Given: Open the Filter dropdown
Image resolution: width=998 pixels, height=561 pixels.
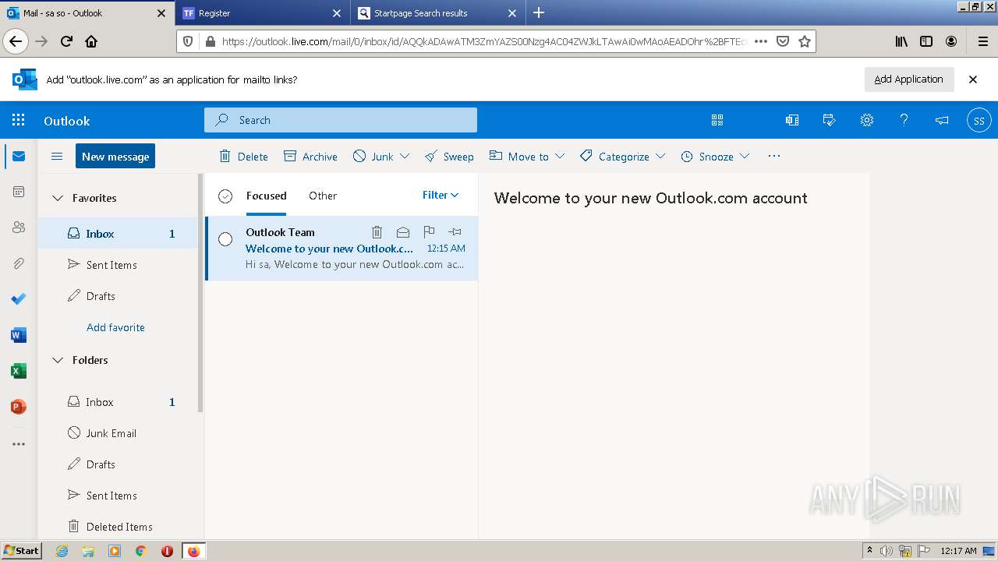Looking at the screenshot, I should (x=441, y=195).
